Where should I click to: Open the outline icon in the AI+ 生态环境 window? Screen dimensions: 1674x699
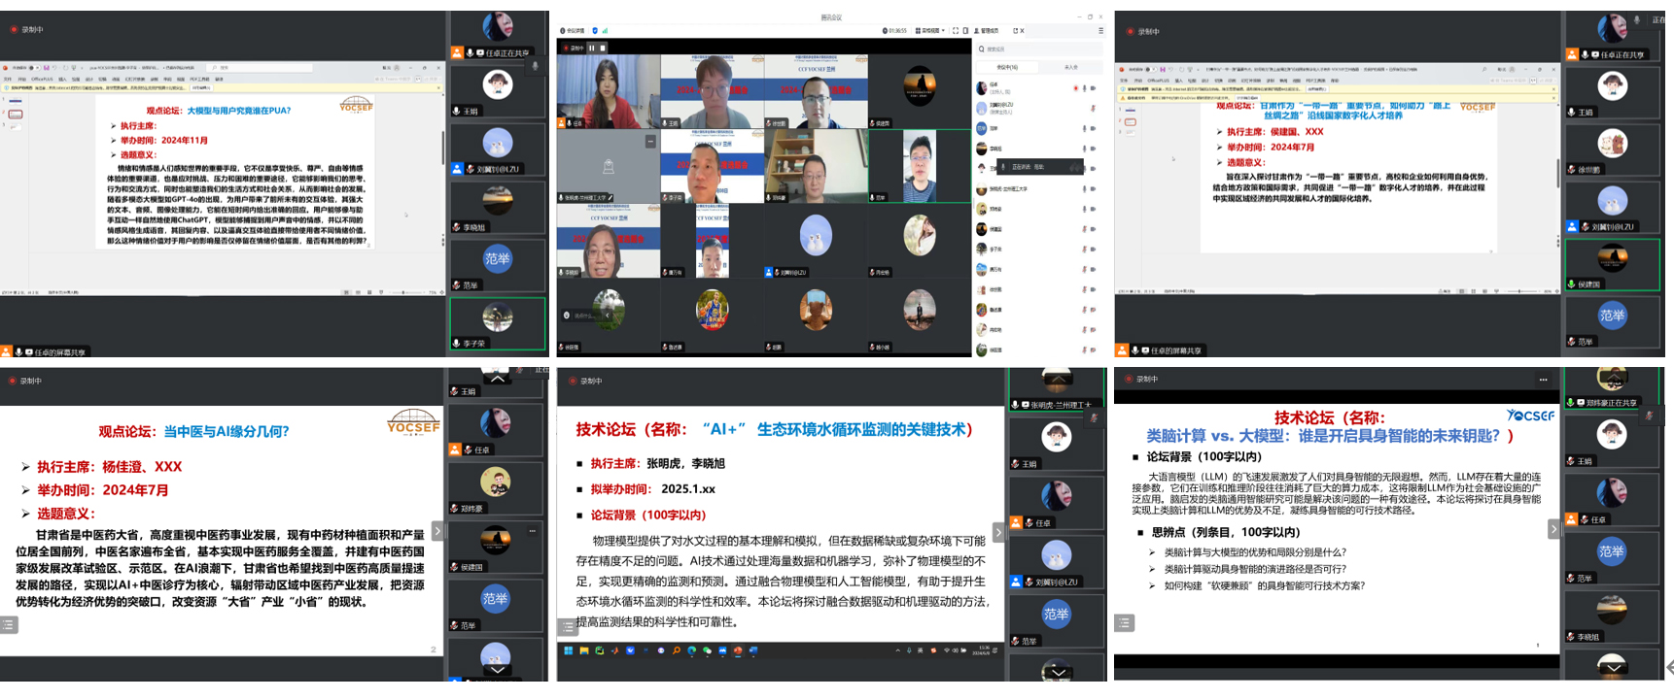click(569, 628)
